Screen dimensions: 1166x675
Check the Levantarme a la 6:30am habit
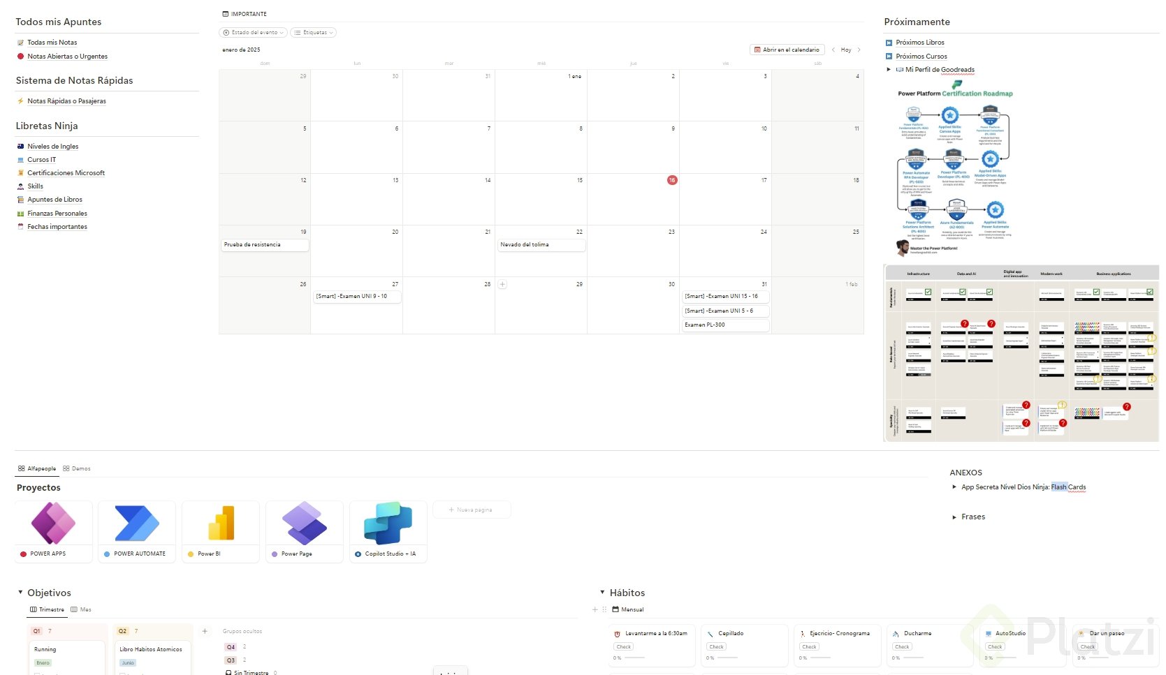point(624,647)
